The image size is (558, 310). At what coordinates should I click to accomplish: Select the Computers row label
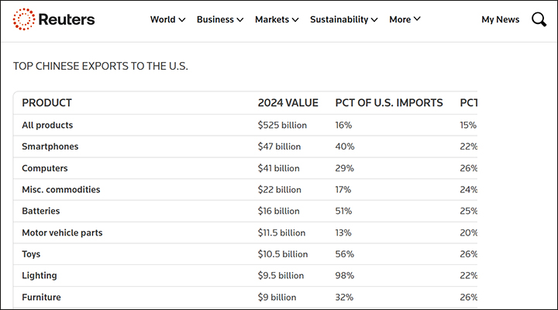[x=45, y=168]
